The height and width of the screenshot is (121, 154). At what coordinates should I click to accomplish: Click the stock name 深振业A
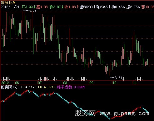(x=8, y=2)
